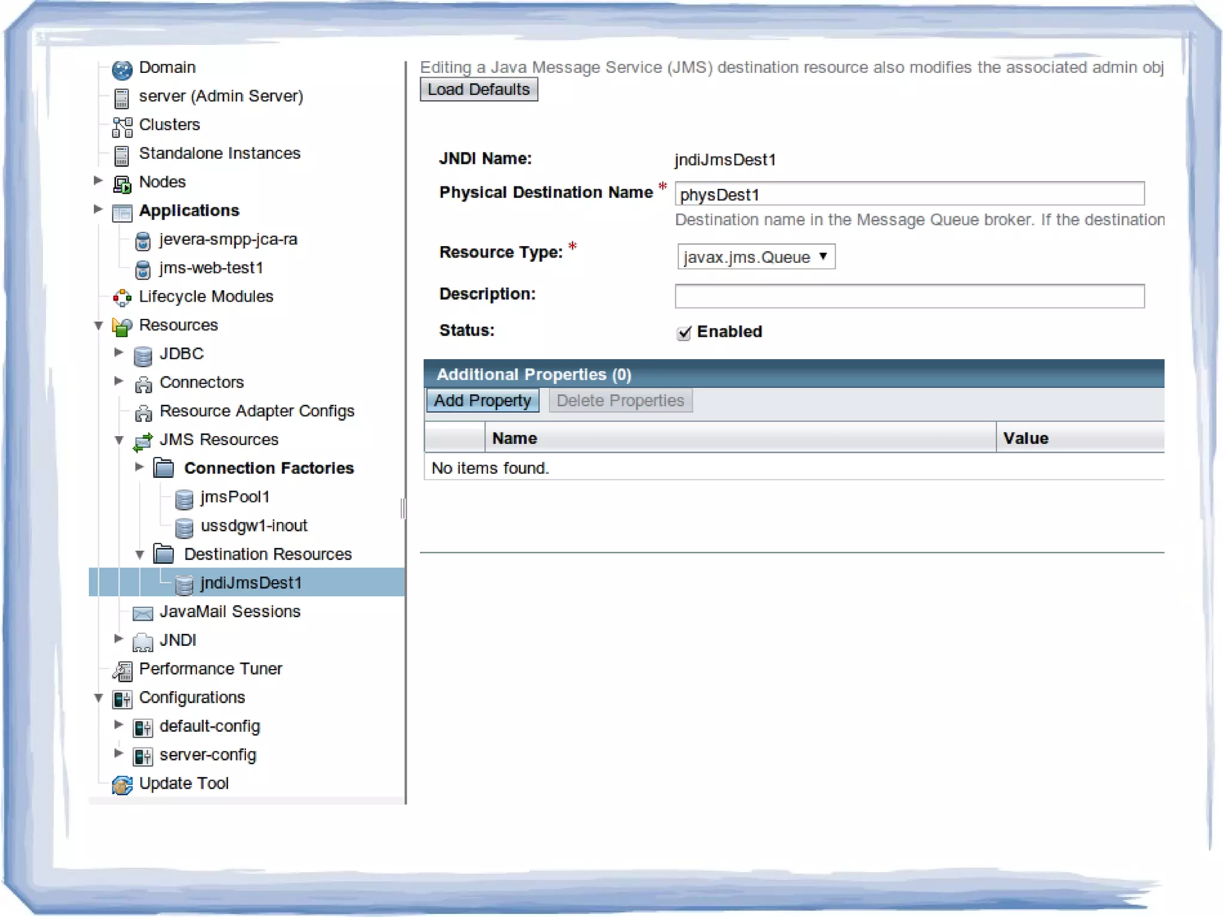Toggle the Enabled status checkbox
Viewport: 1223px width, 917px height.
tap(684, 333)
